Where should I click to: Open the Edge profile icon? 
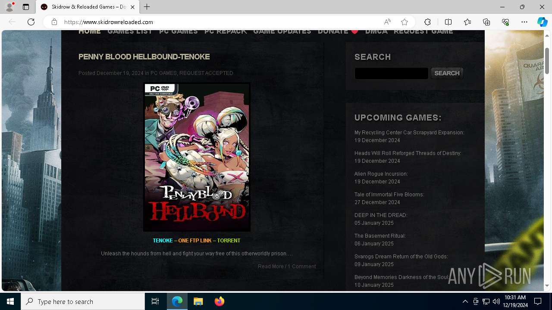point(9,7)
